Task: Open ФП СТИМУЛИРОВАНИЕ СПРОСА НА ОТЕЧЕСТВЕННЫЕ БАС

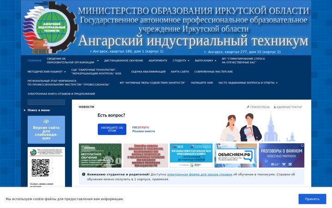Action: click(243, 61)
